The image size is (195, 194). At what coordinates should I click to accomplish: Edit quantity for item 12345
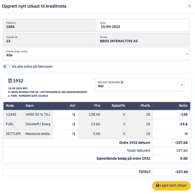point(65,115)
